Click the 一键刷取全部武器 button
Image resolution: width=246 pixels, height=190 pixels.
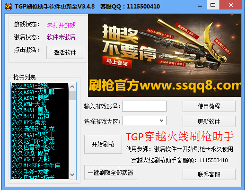[x=111, y=173]
